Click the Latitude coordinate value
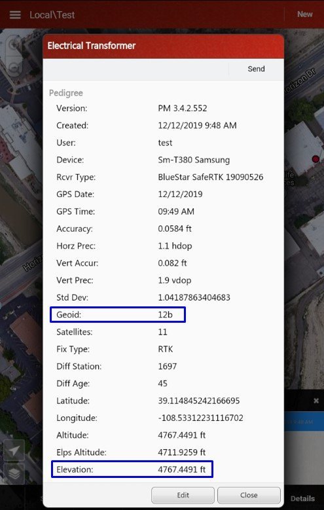 pyautogui.click(x=199, y=401)
